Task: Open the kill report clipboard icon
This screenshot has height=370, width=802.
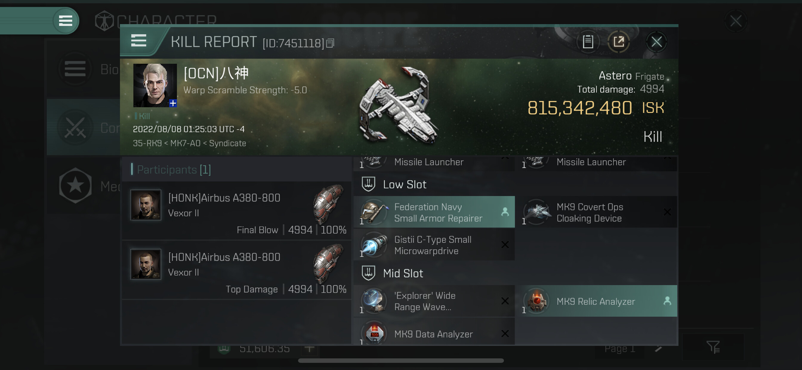Action: click(x=588, y=42)
